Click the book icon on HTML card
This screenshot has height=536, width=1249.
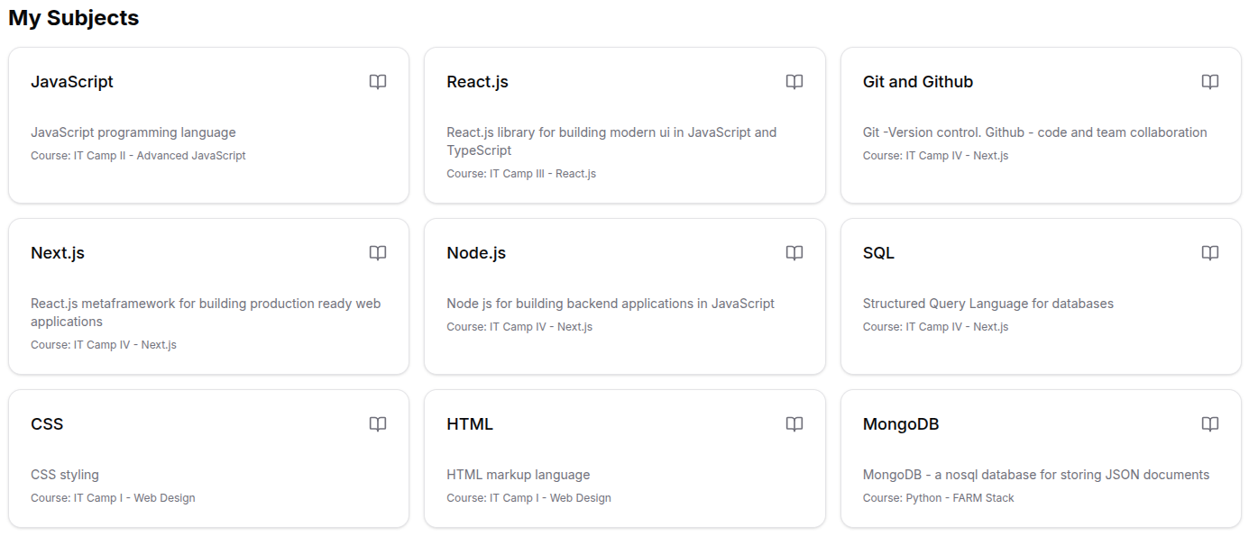pyautogui.click(x=794, y=424)
